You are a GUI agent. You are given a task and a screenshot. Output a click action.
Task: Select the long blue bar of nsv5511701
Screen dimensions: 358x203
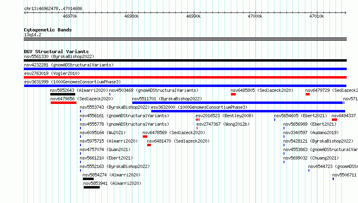click(x=237, y=103)
